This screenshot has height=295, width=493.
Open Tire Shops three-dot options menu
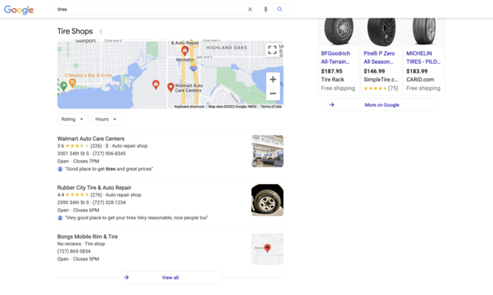point(101,31)
